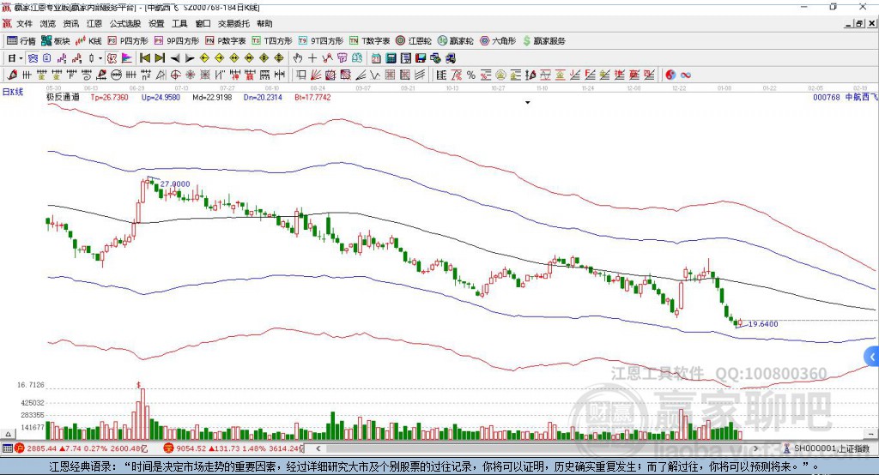
Task: Click the colorful flag chart icon
Action: (x=127, y=58)
